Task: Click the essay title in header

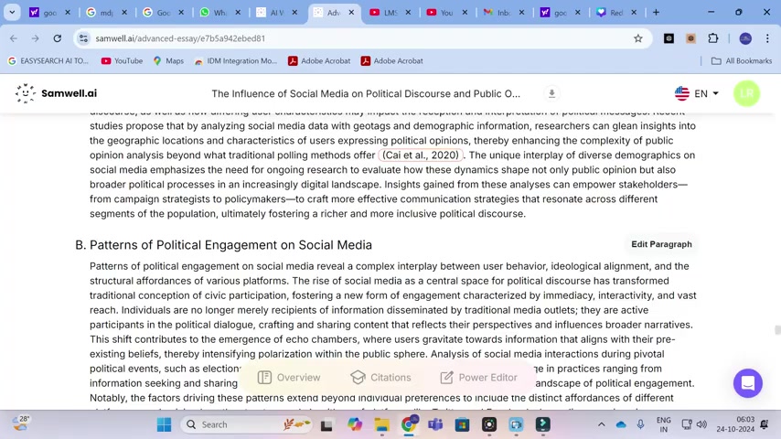Action: [x=366, y=93]
